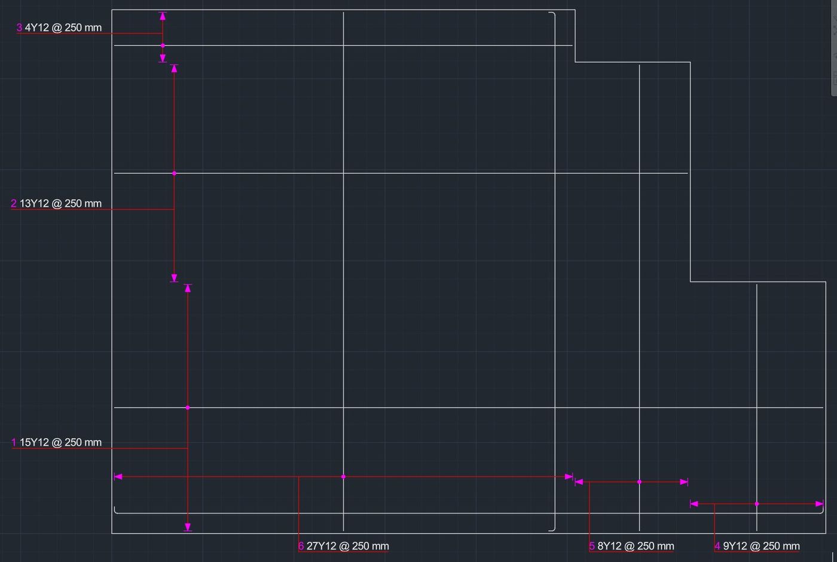This screenshot has height=562, width=837.
Task: Select the "13Y12 @ 250 mm" rebar label
Action: click(x=60, y=204)
